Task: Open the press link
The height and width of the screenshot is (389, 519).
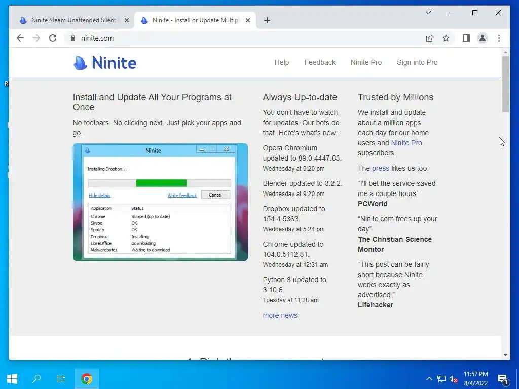Action: pos(380,168)
